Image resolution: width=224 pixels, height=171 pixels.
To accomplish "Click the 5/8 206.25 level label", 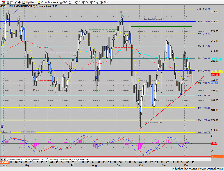I will tap(204, 59).
